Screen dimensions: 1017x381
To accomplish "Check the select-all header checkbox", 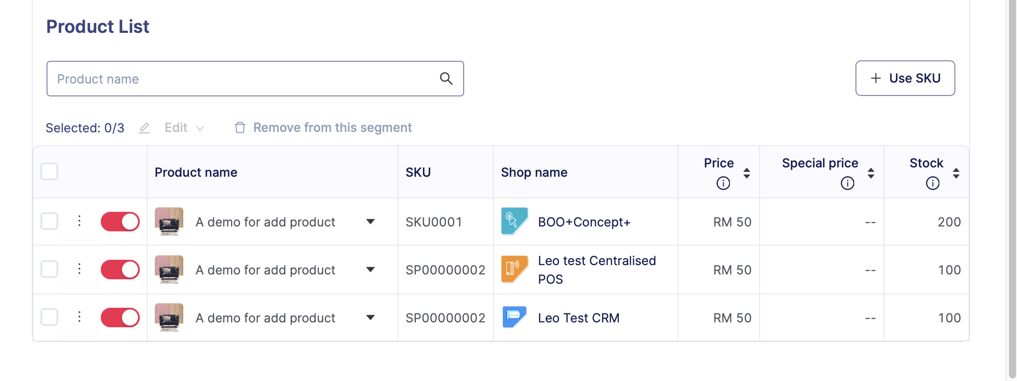I will point(49,171).
